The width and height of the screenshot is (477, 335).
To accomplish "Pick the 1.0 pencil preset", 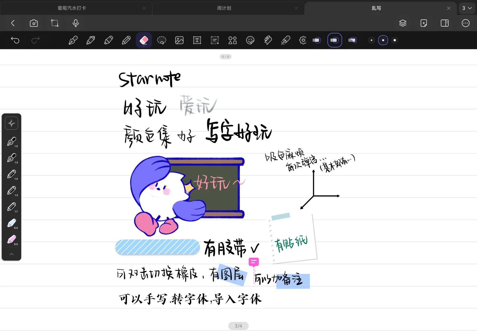I will [x=12, y=175].
